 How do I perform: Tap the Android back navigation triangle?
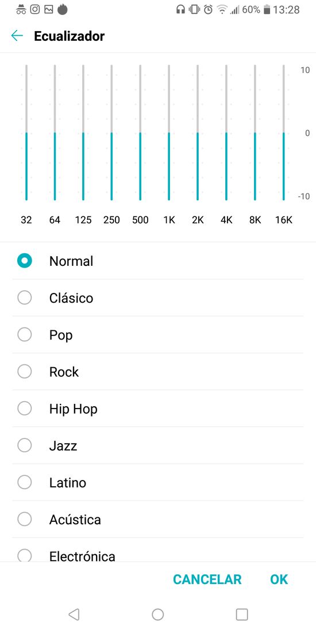click(x=74, y=615)
